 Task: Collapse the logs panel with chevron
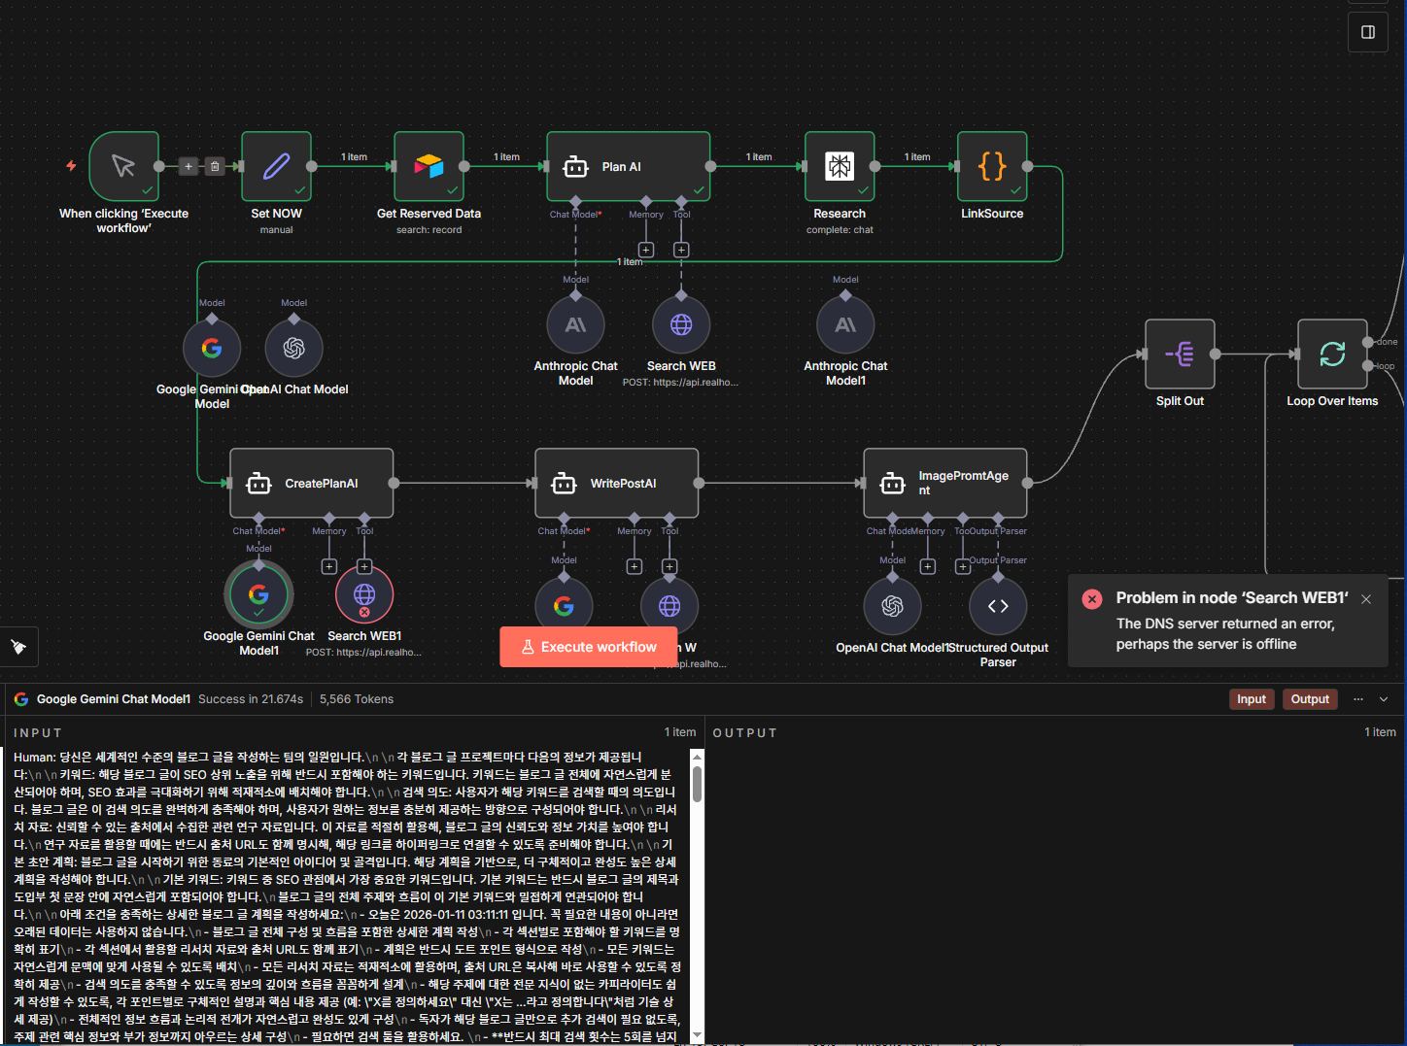click(1384, 699)
